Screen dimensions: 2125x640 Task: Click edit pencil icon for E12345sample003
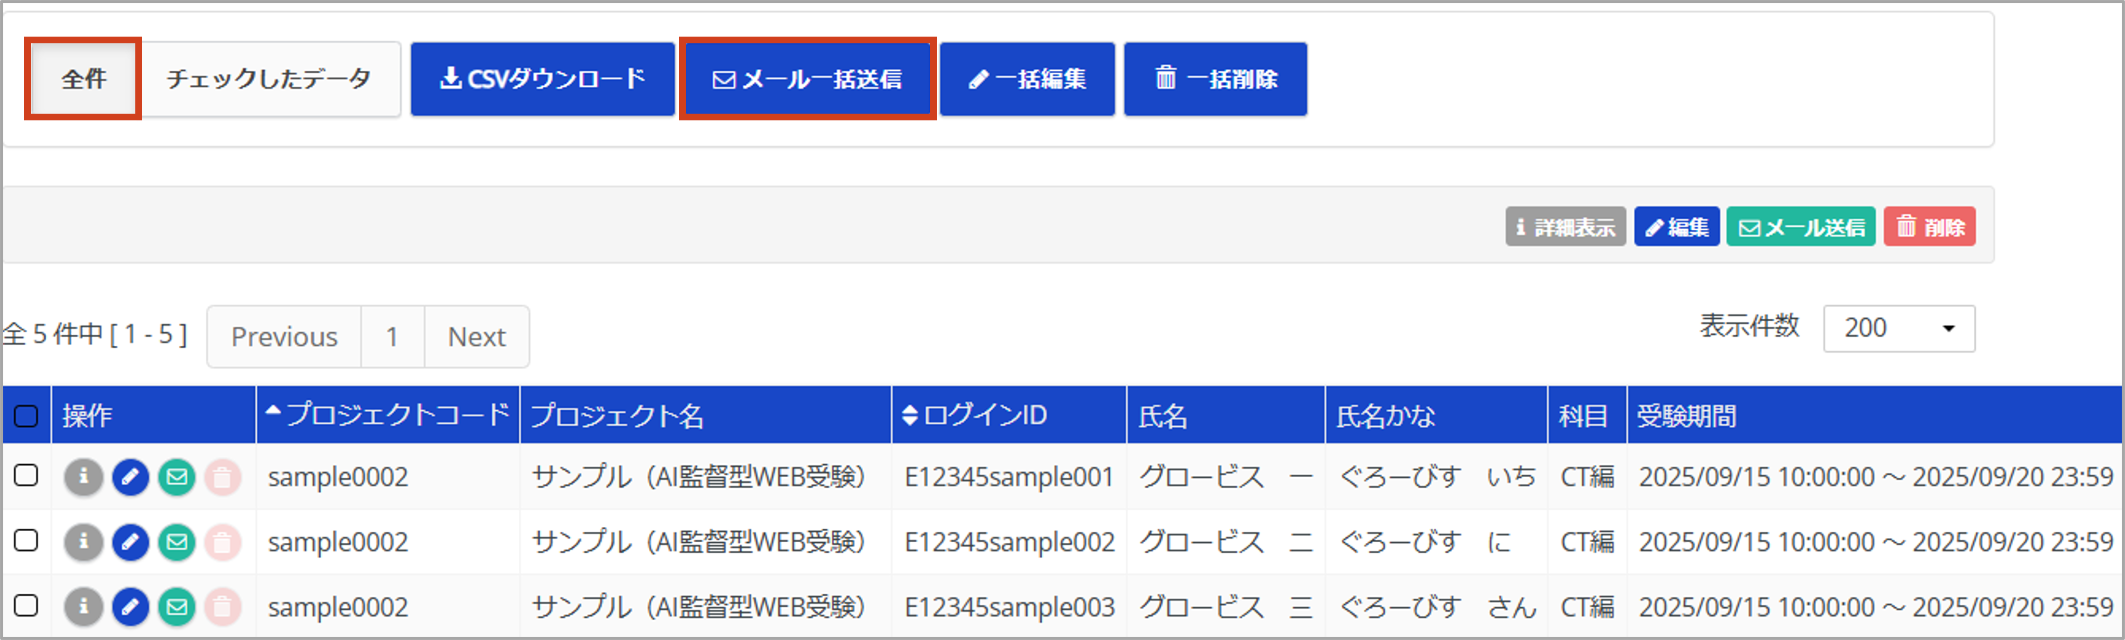point(131,607)
